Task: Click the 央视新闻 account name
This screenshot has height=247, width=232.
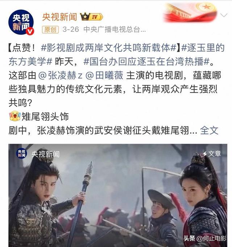Action: pyautogui.click(x=59, y=17)
